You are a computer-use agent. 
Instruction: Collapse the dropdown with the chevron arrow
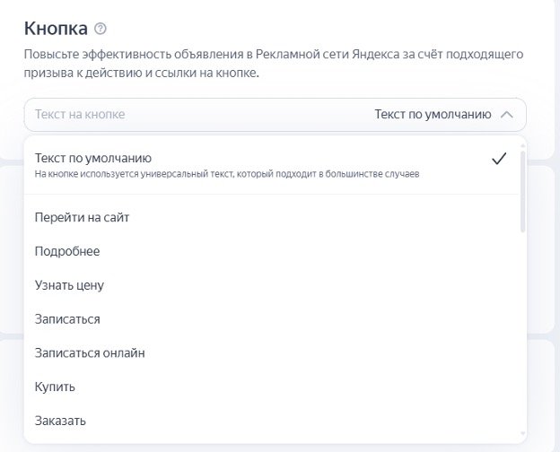tap(506, 115)
